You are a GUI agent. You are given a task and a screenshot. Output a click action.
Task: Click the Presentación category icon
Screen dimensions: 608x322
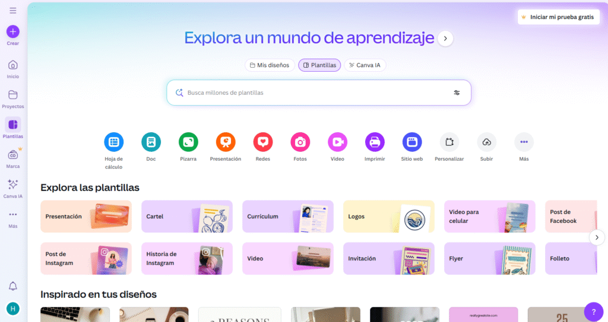pos(226,142)
